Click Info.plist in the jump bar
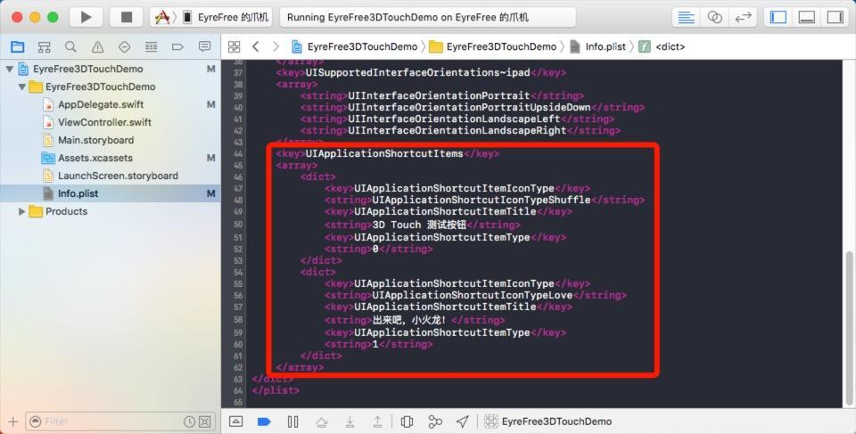The height and width of the screenshot is (434, 856). 597,47
